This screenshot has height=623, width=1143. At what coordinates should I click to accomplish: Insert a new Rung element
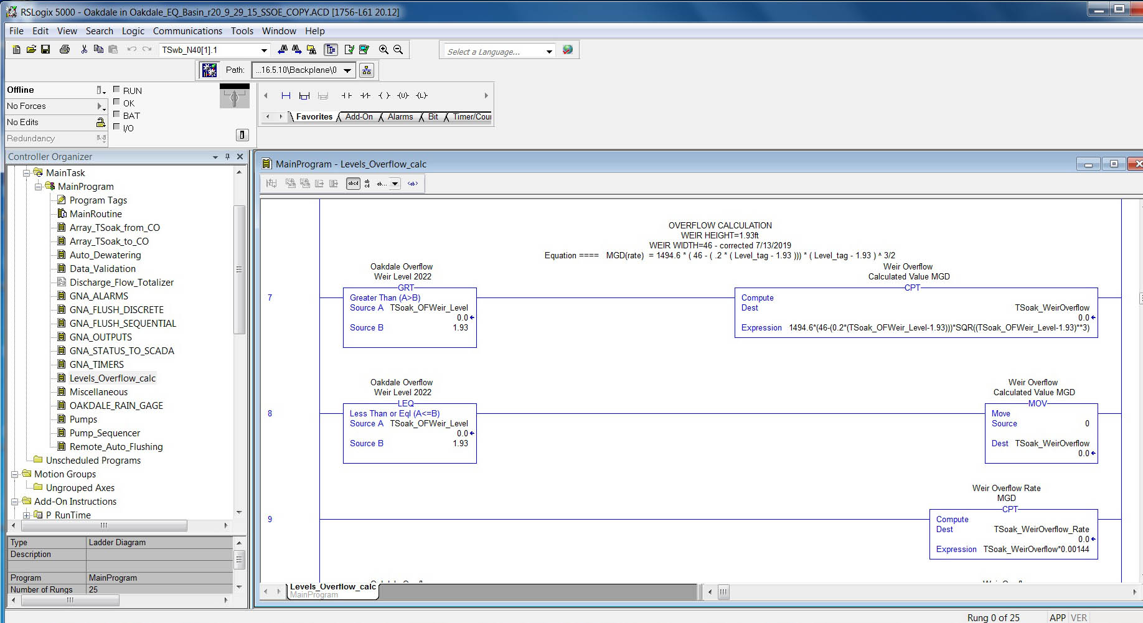[286, 96]
